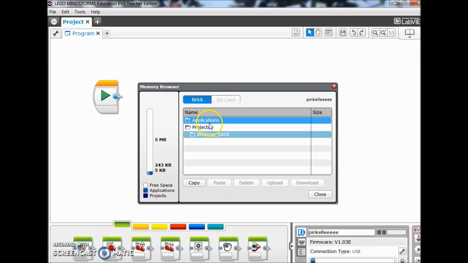
Task: Open the Edit menu
Action: (x=65, y=12)
